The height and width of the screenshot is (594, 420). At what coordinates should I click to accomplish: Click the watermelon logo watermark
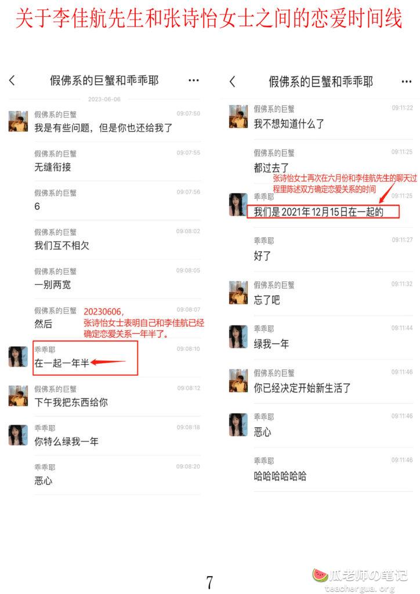320,575
